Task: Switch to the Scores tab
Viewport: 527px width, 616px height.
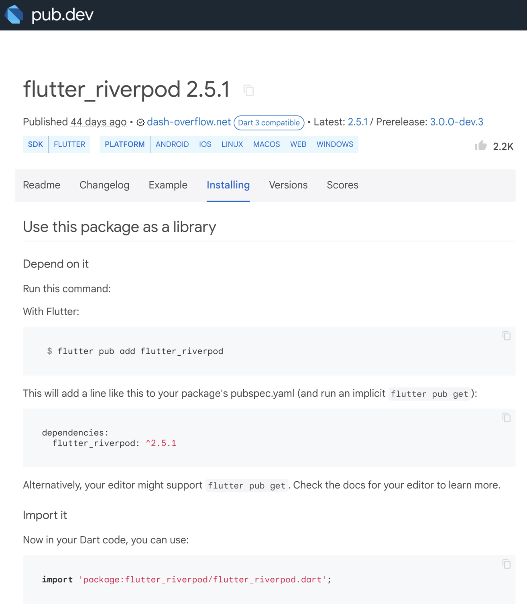Action: (342, 185)
